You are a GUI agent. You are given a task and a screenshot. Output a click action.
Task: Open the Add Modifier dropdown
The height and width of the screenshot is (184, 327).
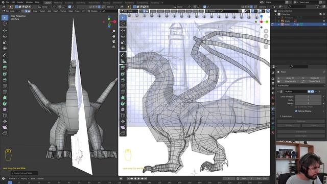point(301,86)
